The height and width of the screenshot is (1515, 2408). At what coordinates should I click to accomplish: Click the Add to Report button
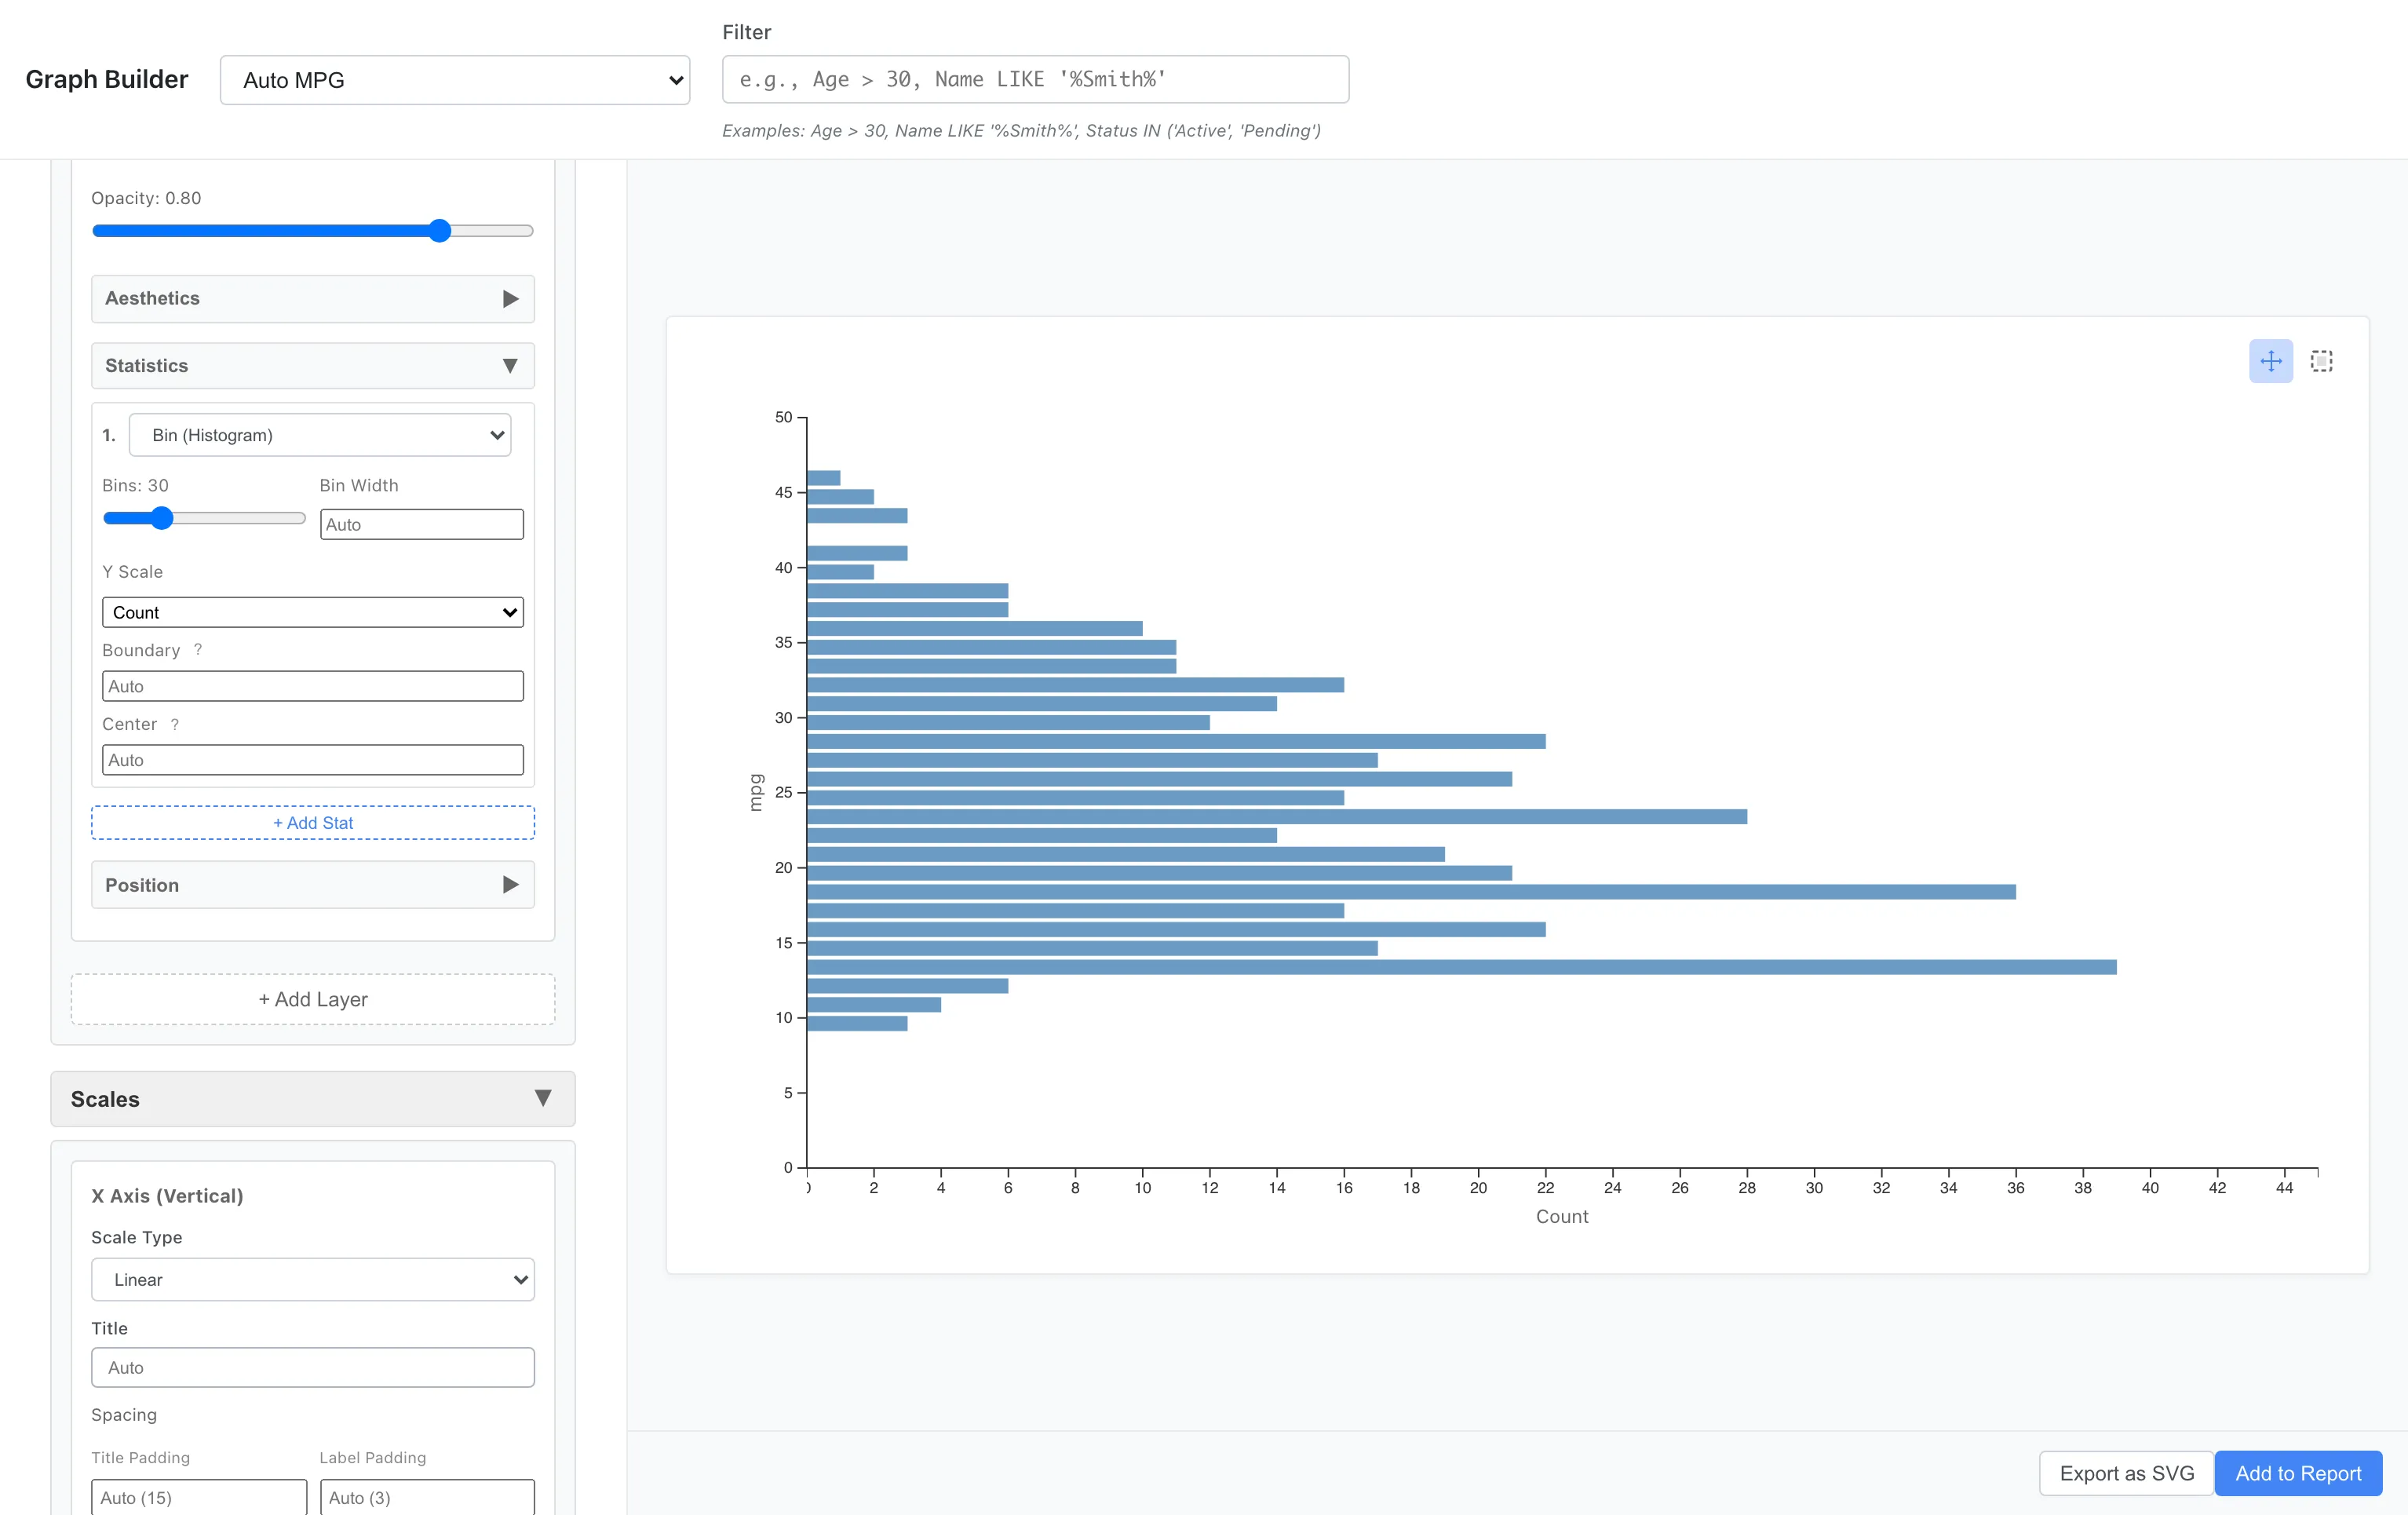point(2298,1473)
